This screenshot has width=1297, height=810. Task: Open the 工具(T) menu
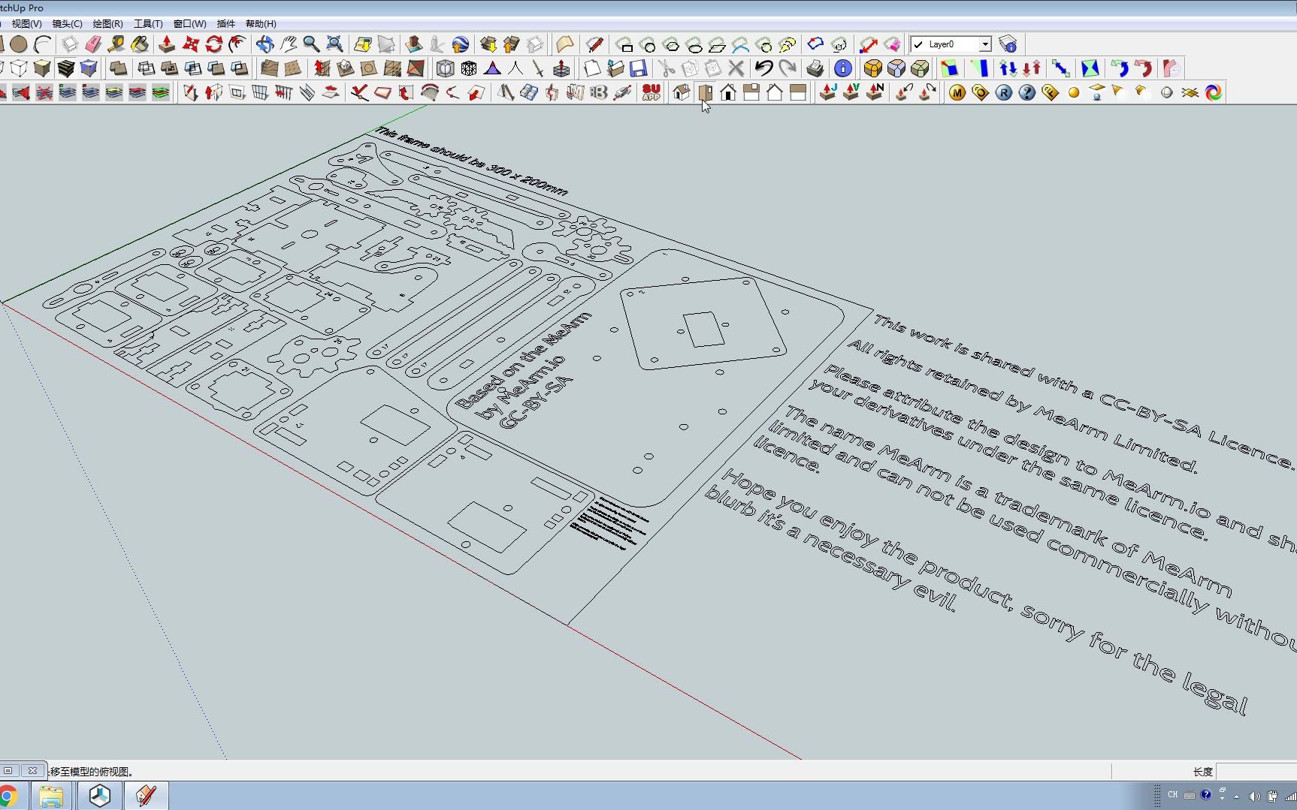tap(148, 24)
